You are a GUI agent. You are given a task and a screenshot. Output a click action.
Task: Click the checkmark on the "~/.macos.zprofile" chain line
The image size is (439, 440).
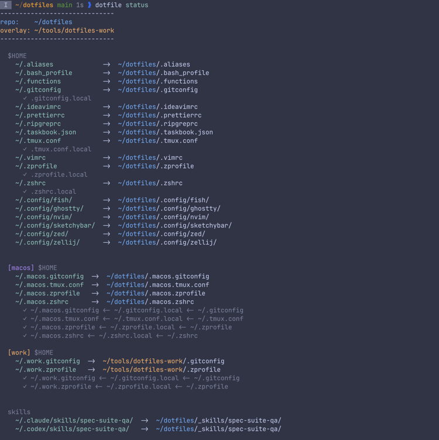coord(25,327)
